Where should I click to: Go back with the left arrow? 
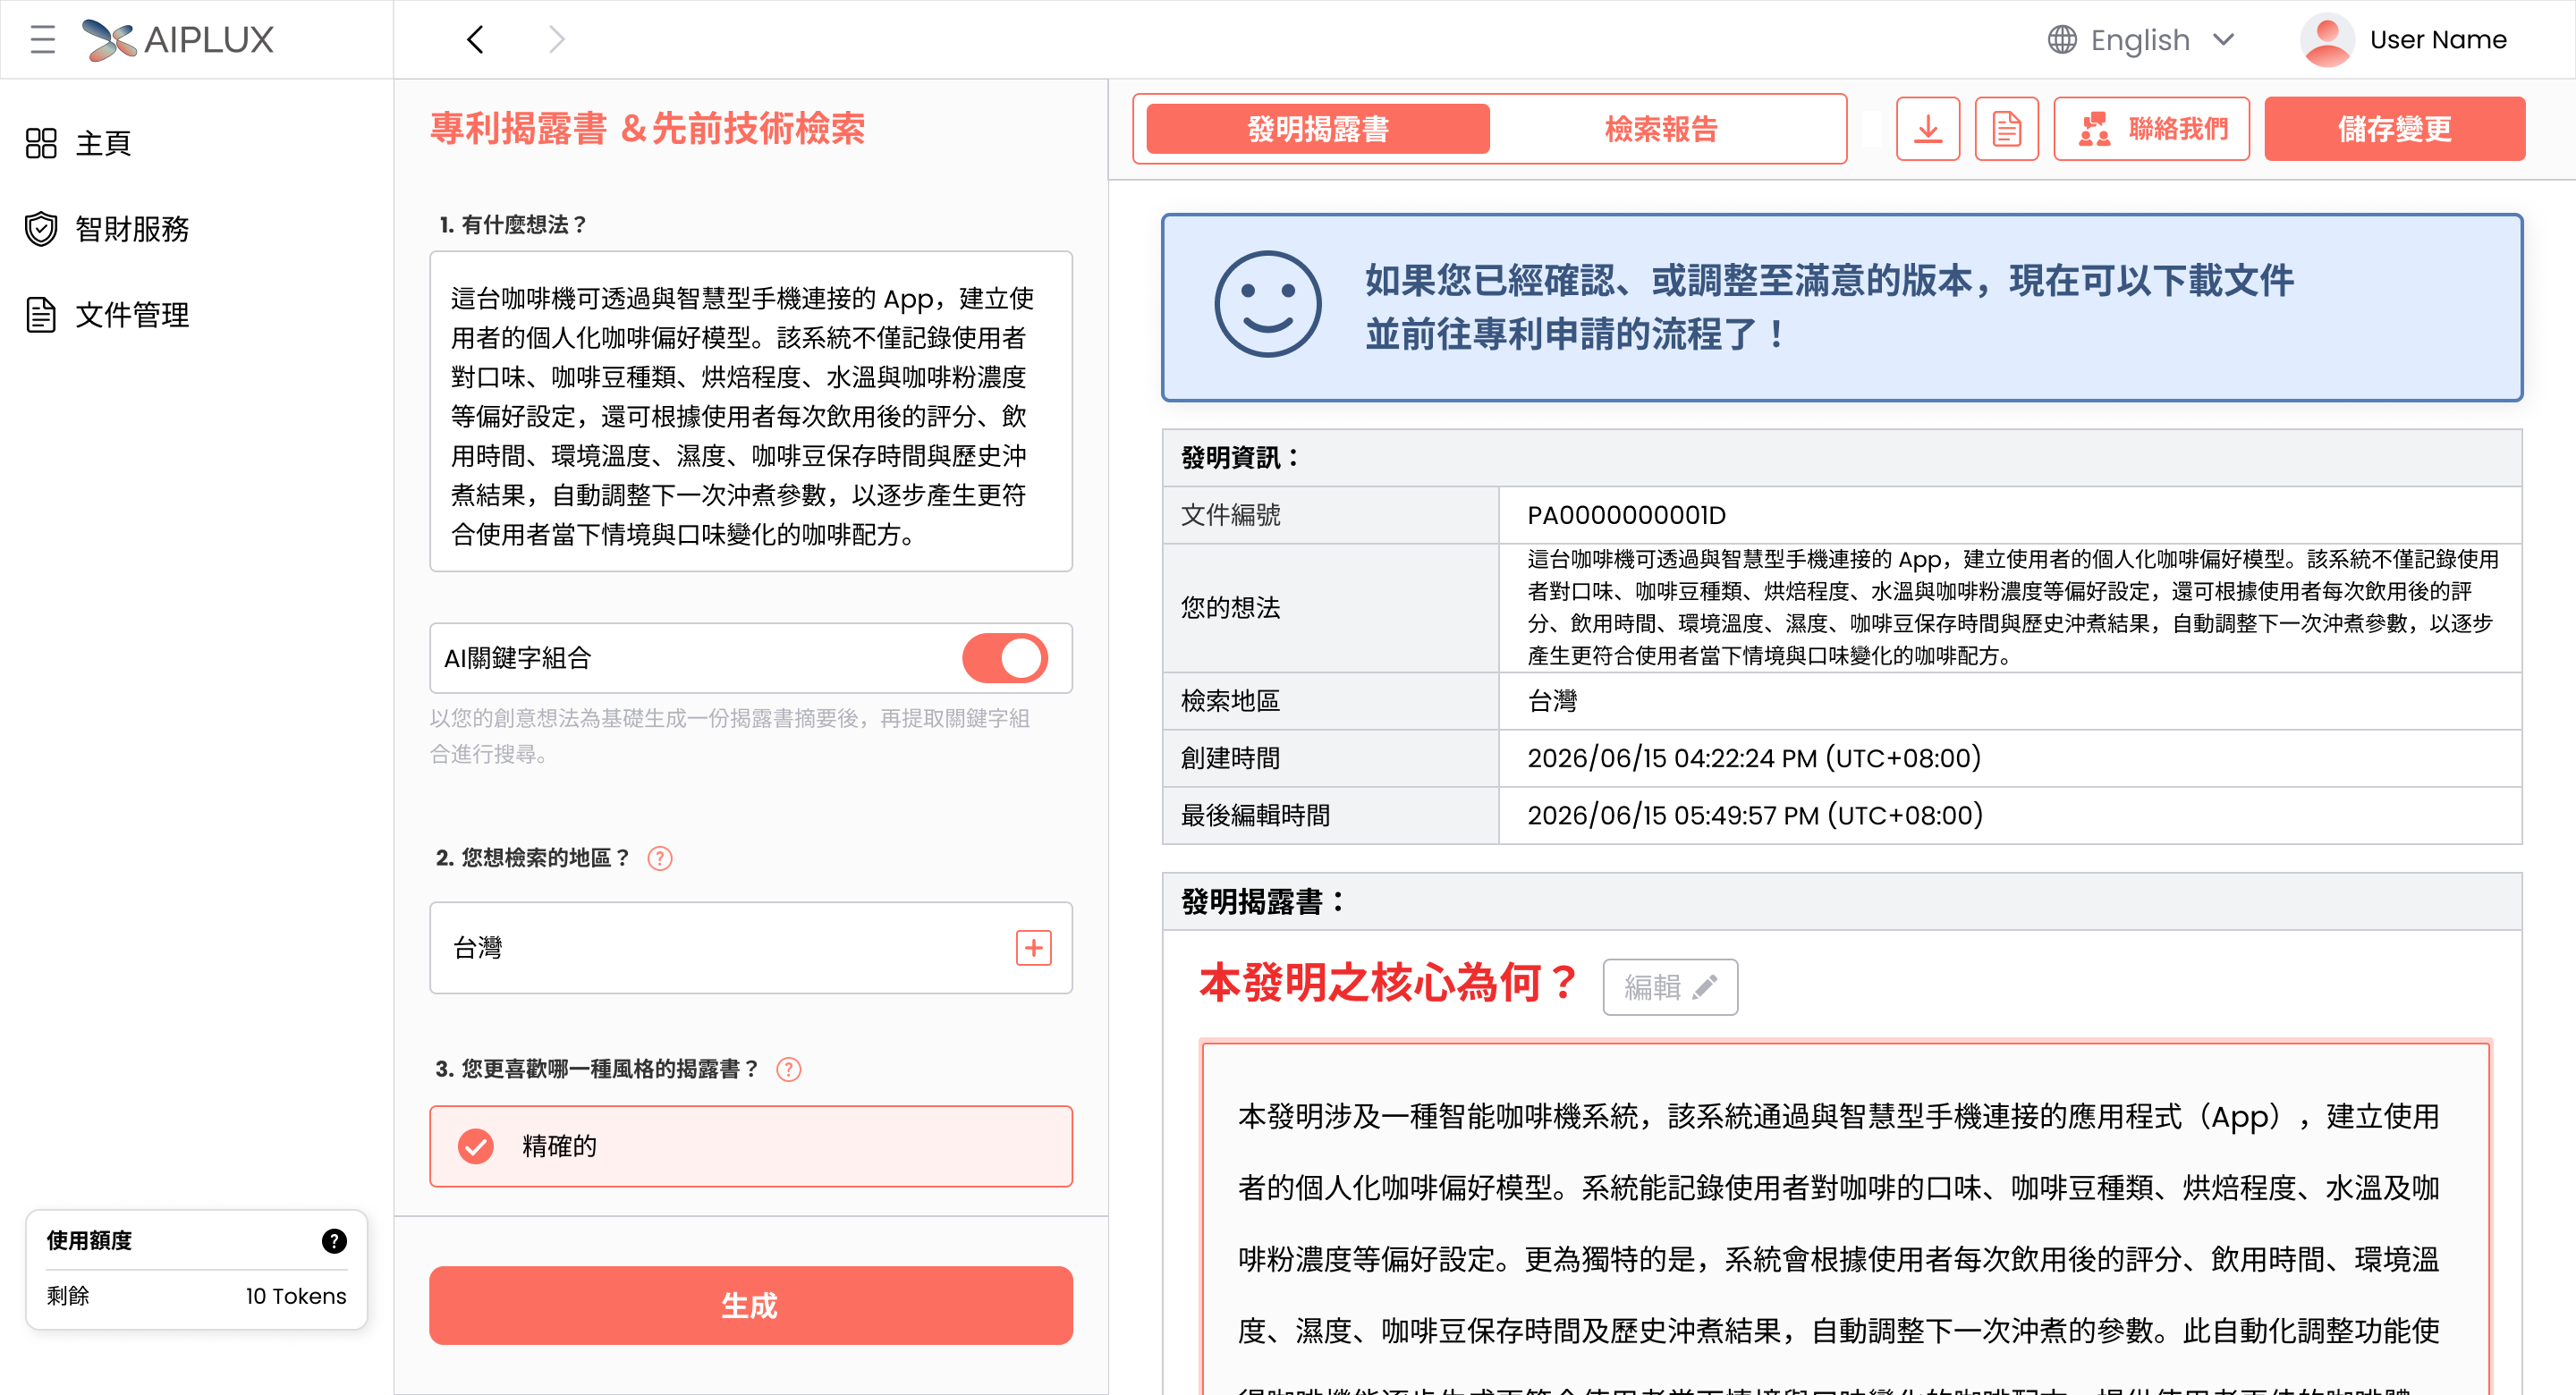tap(475, 40)
